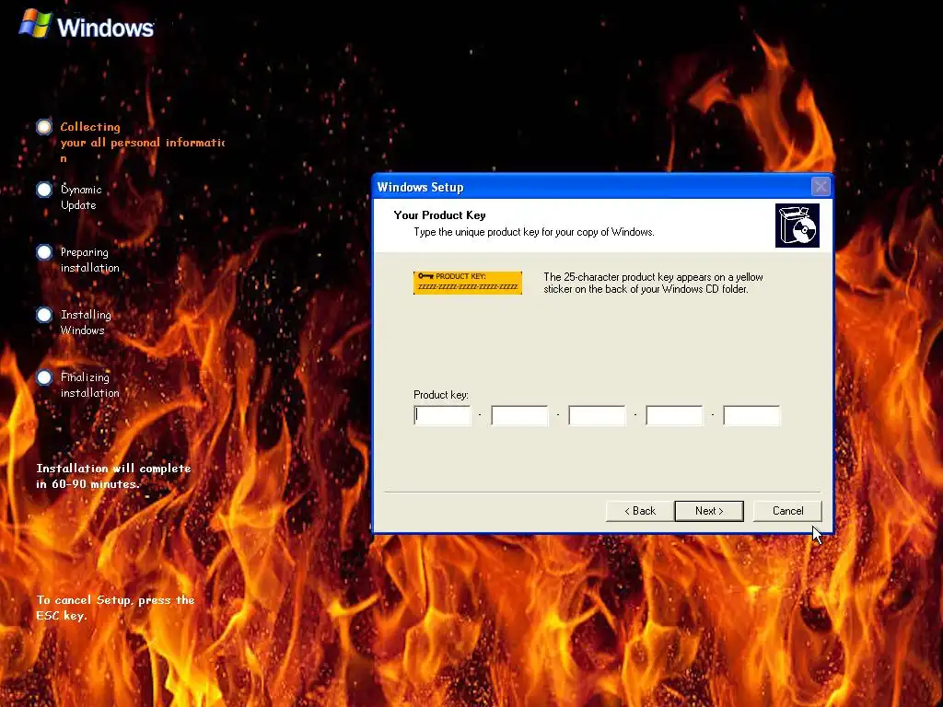Click the 'Finalizing installation' step label
943x707 pixels.
(x=89, y=385)
